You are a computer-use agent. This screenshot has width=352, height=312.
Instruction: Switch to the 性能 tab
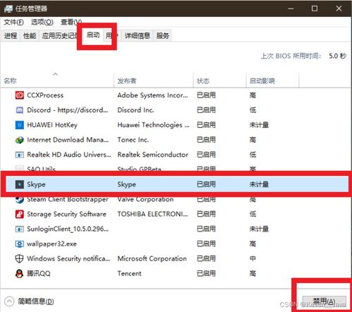tap(30, 36)
